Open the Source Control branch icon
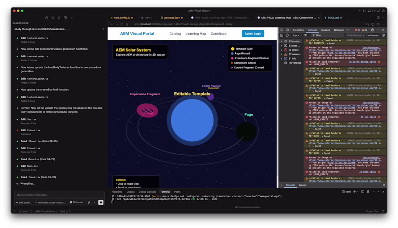Image resolution: width=398 pixels, height=228 pixels. 59,18
